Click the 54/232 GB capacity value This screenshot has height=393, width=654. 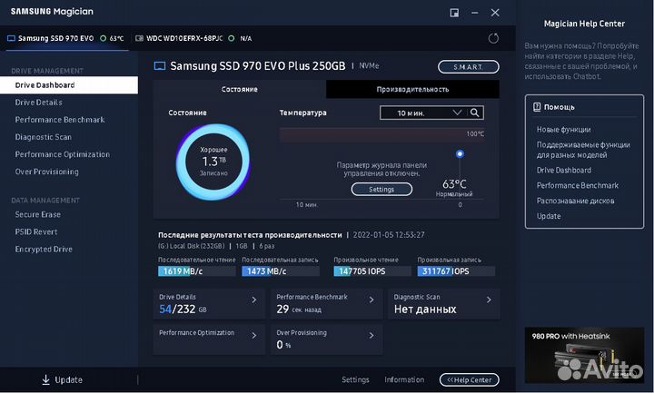pos(183,309)
